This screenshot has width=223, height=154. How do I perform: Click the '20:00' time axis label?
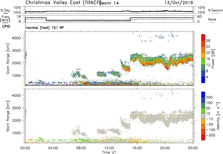click(x=165, y=148)
